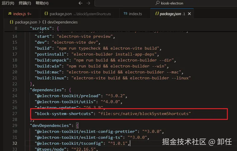This screenshot has height=151, width=237.
Task: Click the "build:unpack" key
Action: point(52,60)
